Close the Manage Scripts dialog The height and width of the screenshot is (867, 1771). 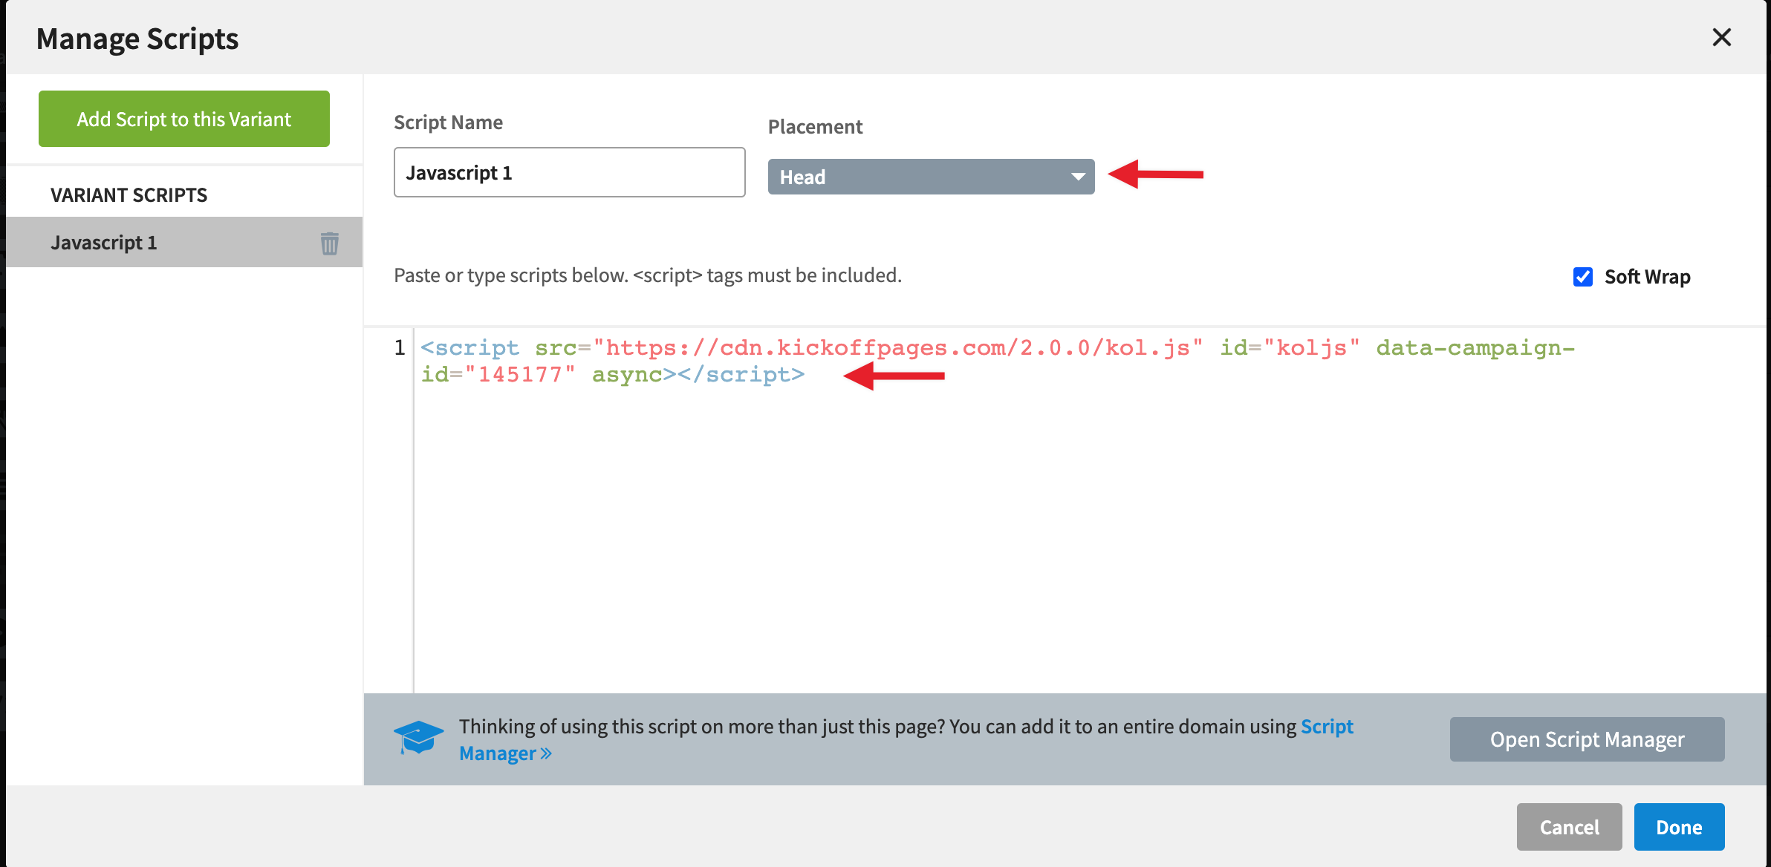[x=1721, y=37]
